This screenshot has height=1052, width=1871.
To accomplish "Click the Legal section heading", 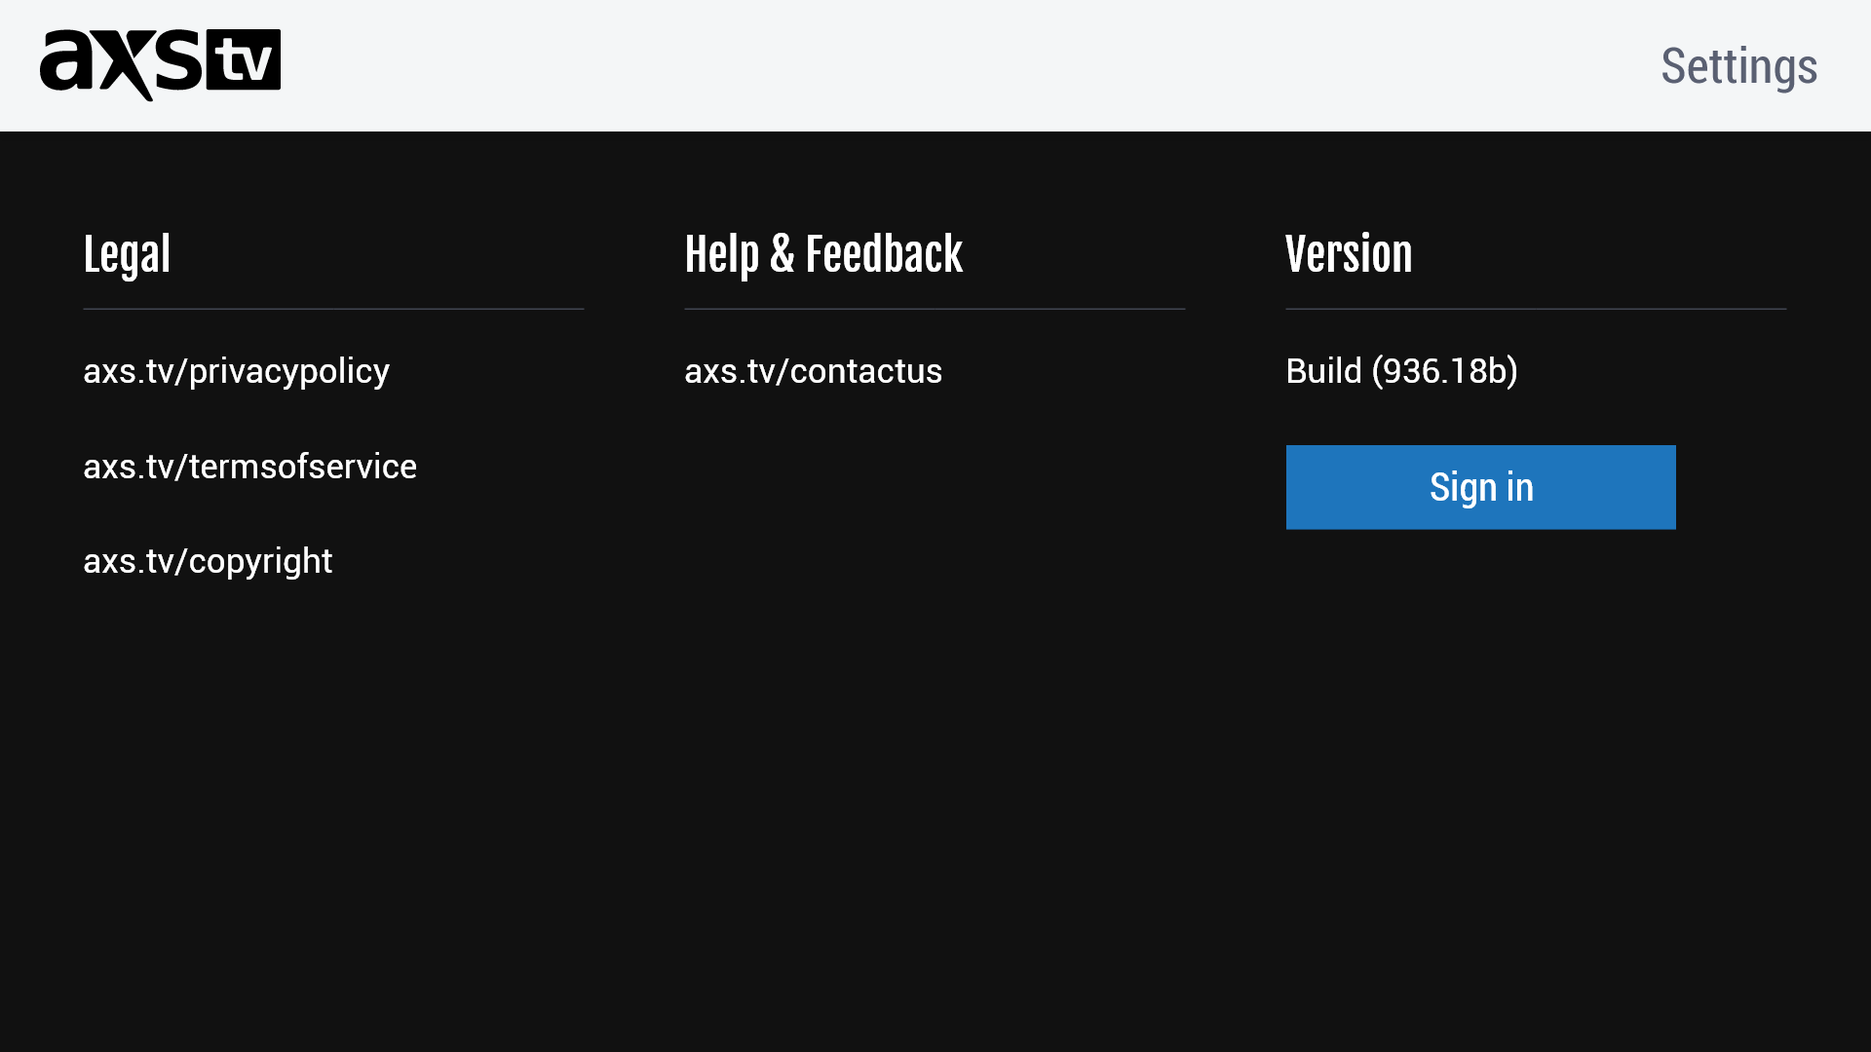I will click(x=127, y=253).
